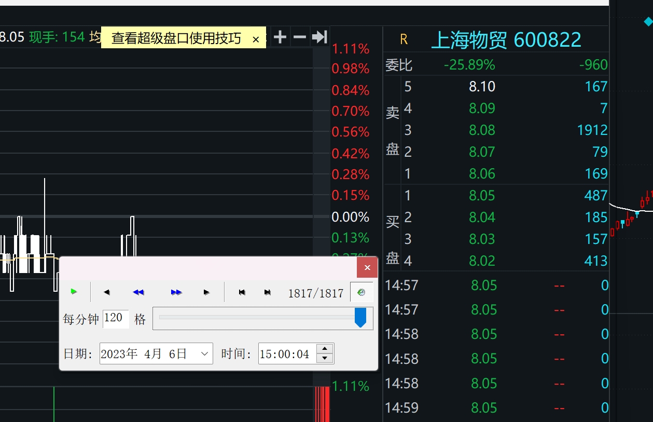The width and height of the screenshot is (653, 422).
Task: Click the 每分钟 120 speed input field
Action: tap(116, 318)
